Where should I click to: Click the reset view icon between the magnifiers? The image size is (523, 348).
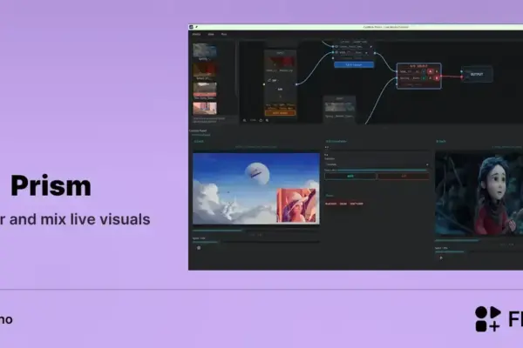point(261,120)
